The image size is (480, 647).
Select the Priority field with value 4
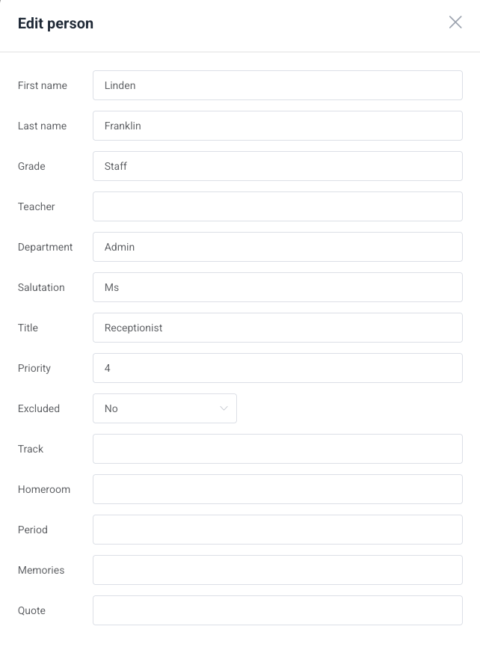click(277, 368)
